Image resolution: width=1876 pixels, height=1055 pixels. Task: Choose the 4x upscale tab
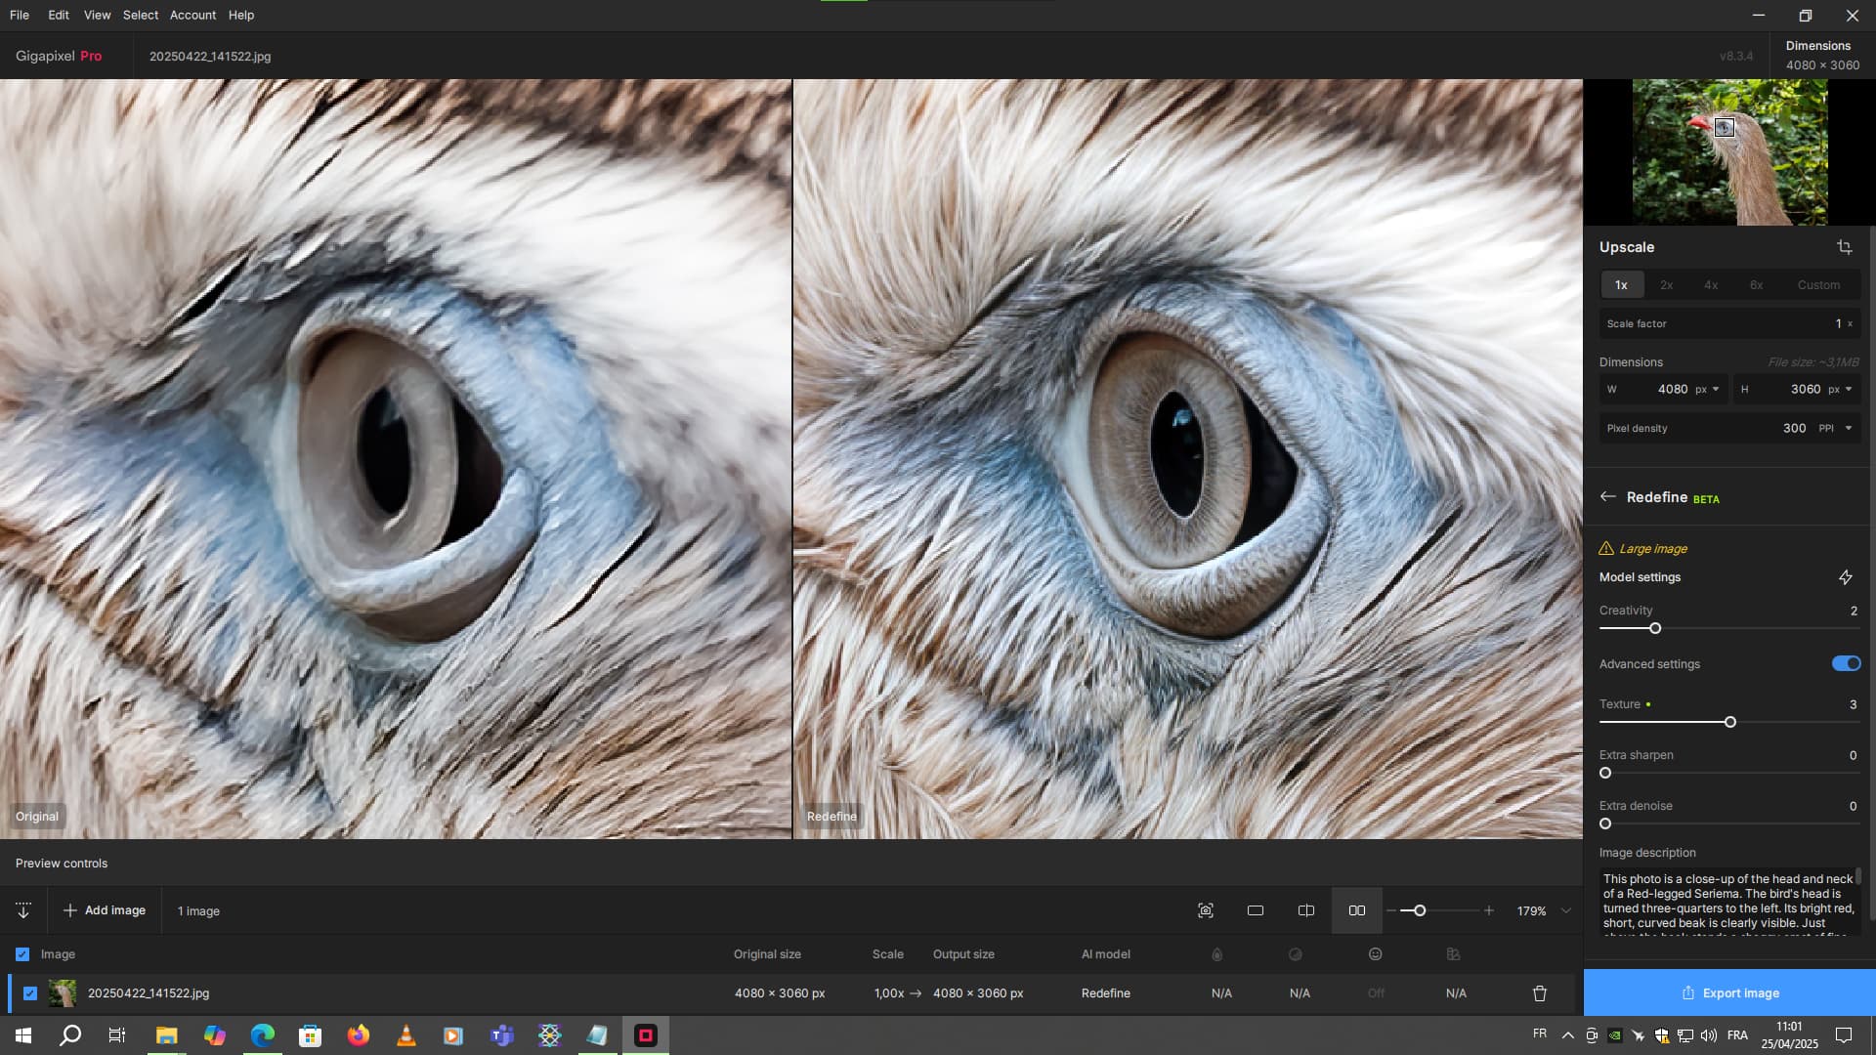1711,285
